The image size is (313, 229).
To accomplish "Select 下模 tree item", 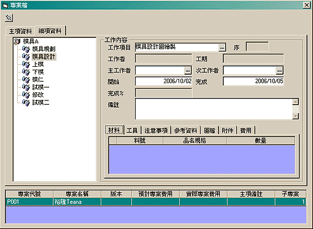I will point(38,72).
